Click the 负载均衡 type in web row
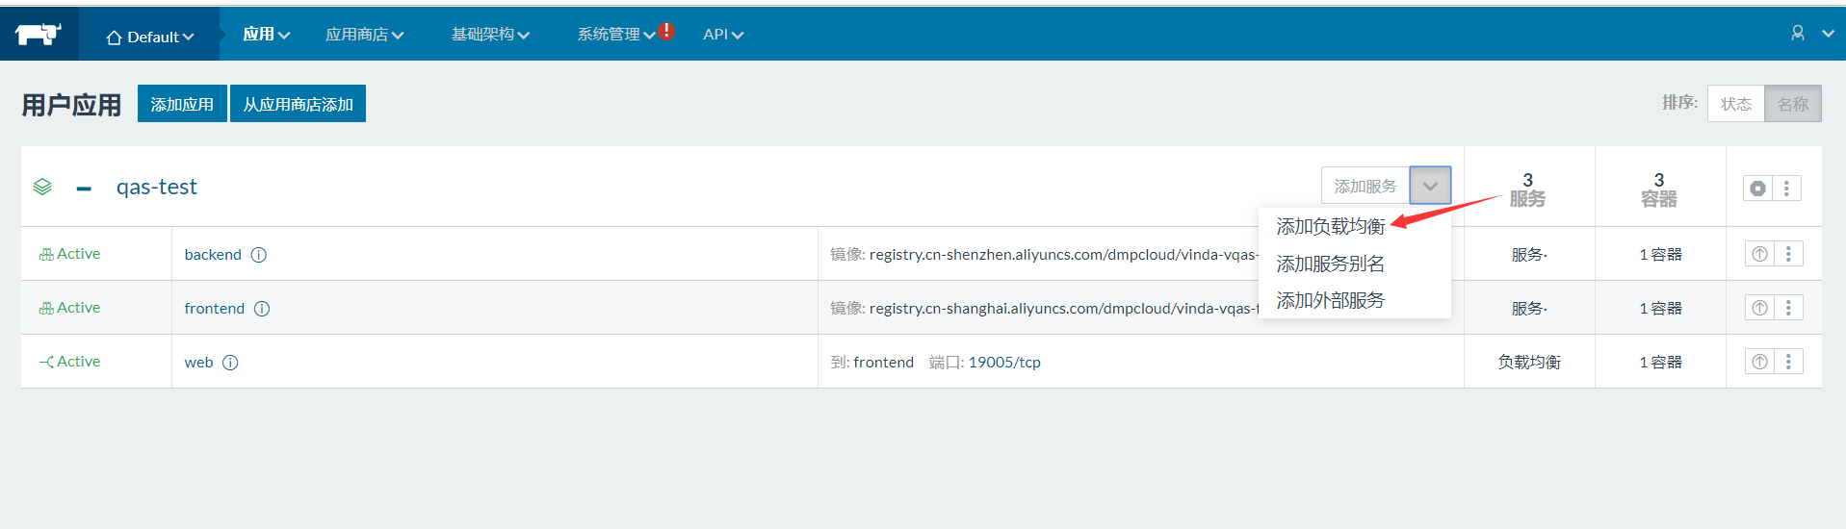Screen dimensions: 1846x529 [1529, 363]
